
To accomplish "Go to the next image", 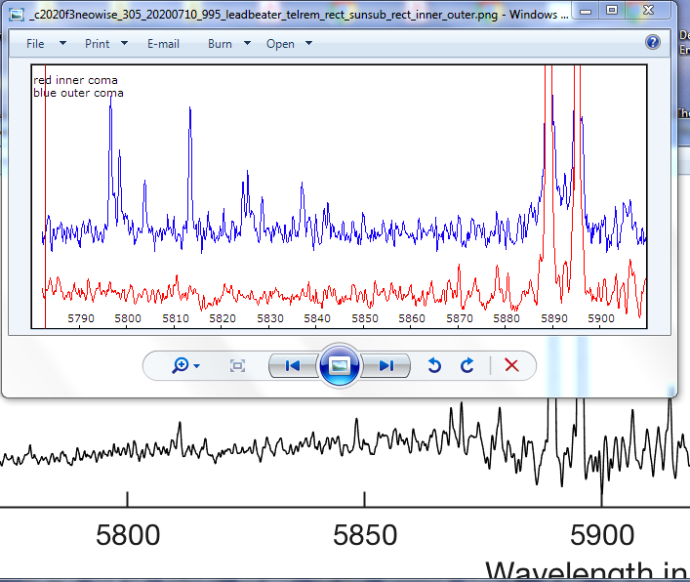I will point(386,365).
